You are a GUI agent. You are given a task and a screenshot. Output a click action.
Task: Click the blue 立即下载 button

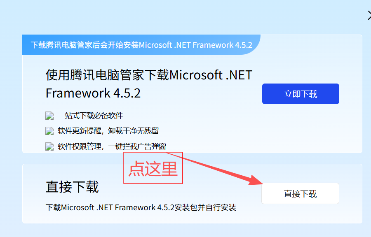[301, 94]
